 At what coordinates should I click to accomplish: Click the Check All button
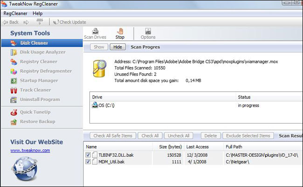(x=150, y=136)
